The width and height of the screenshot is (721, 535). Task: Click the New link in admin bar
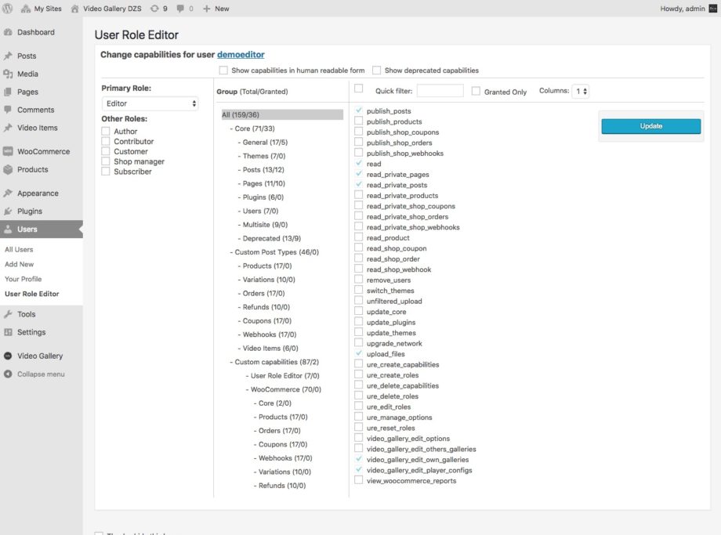coord(222,9)
